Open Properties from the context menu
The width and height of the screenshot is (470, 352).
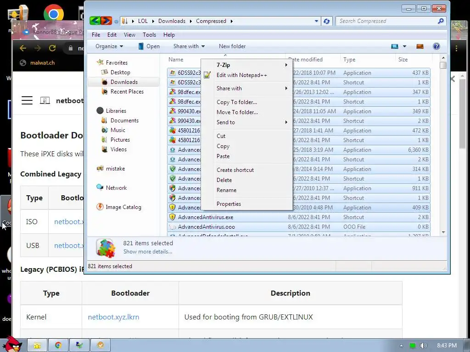(x=229, y=204)
